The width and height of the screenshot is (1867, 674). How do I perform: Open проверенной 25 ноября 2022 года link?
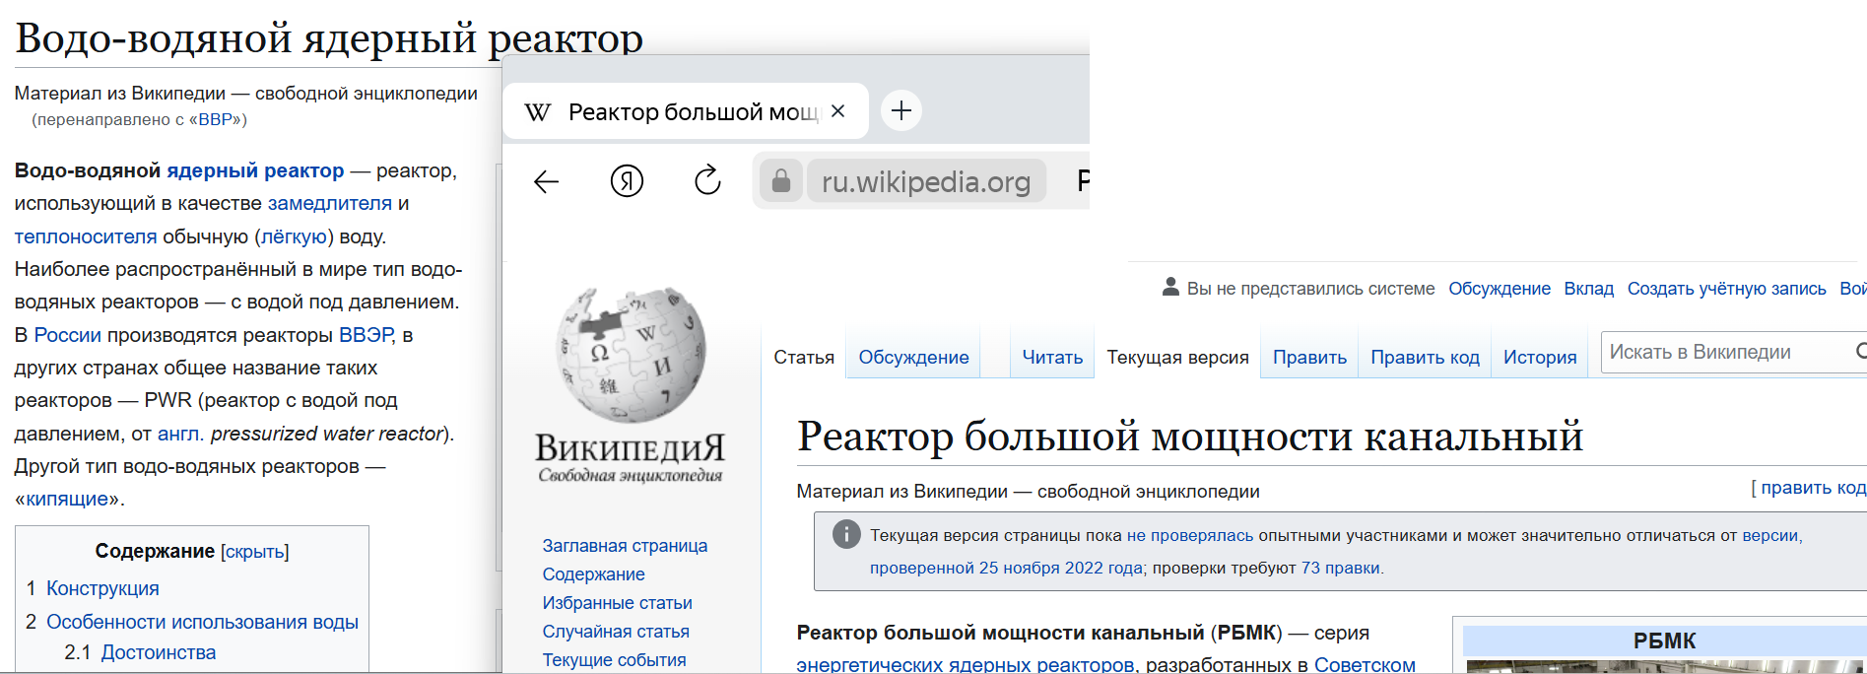1006,569
